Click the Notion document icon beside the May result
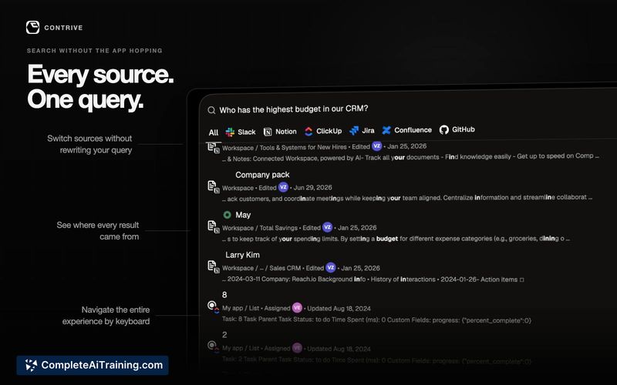The width and height of the screenshot is (617, 385). coord(214,226)
